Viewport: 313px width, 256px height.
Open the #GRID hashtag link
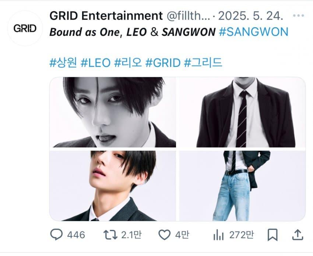click(163, 63)
